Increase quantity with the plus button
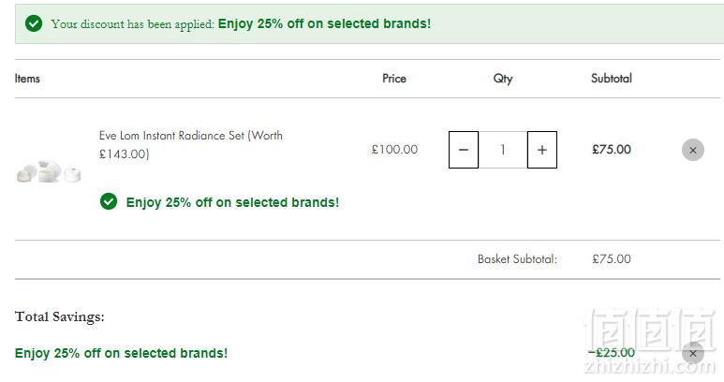The image size is (724, 382). tap(542, 150)
